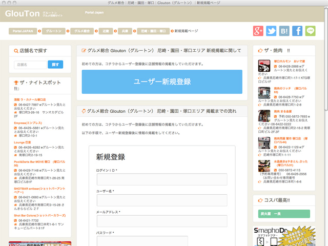This screenshot has height=246, width=328.
Task: Go to 近畿 breadcrumb
Action: pyautogui.click(x=106, y=31)
